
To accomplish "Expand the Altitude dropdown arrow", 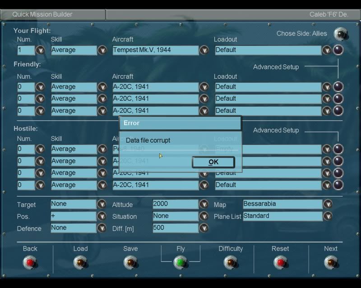I will (x=204, y=204).
